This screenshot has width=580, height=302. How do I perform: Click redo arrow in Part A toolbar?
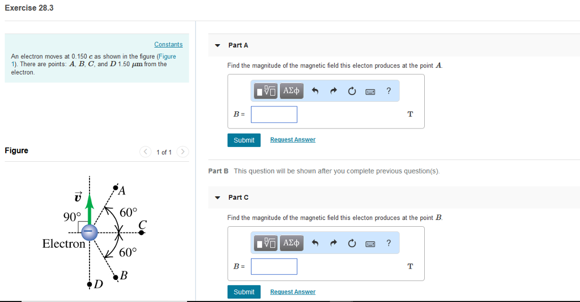click(334, 91)
